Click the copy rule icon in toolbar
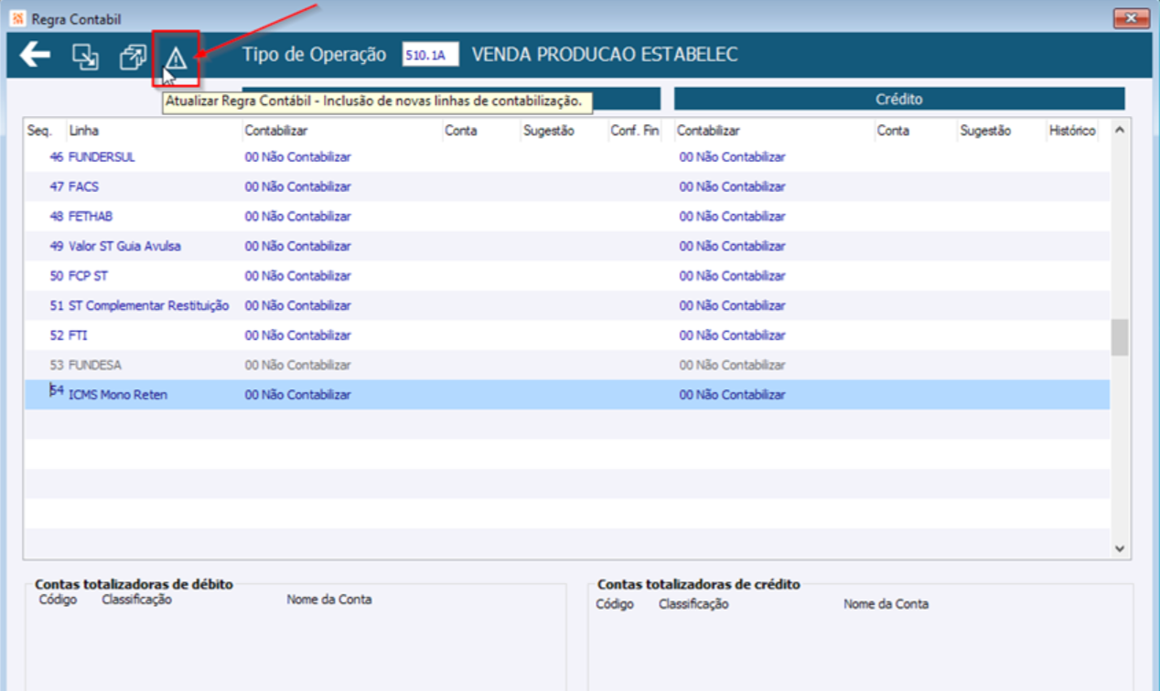 pos(133,57)
